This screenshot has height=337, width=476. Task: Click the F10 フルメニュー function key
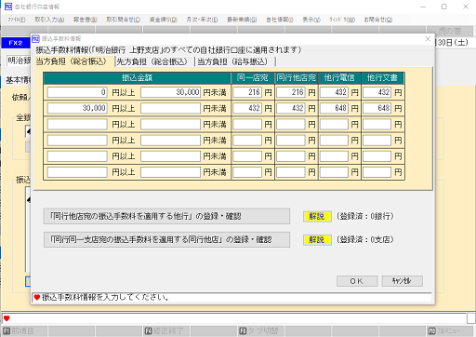450,331
